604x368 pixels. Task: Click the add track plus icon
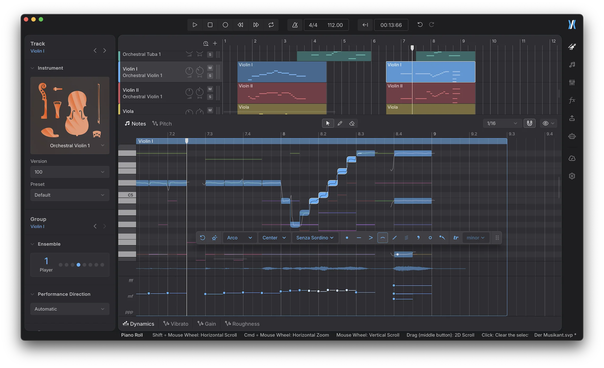[x=215, y=43]
